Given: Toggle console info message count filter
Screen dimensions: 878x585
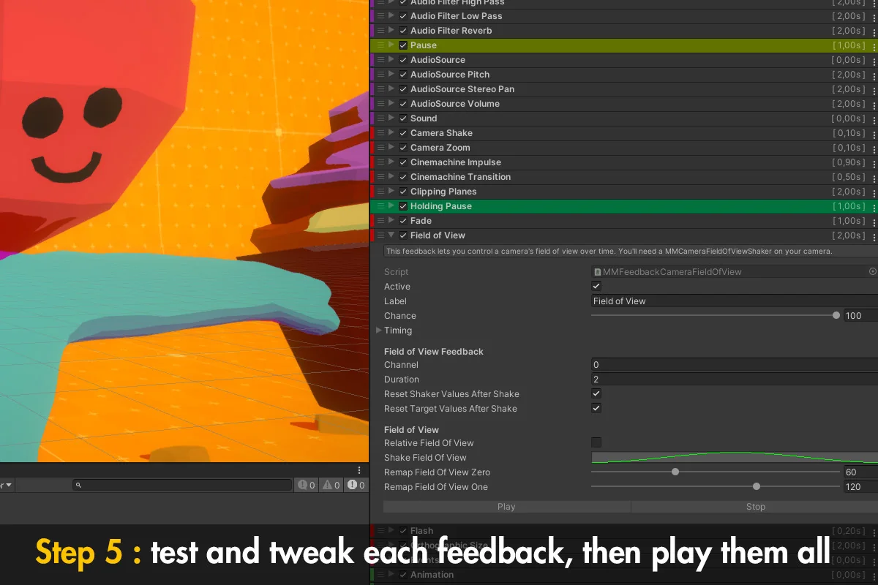Looking at the screenshot, I should click(x=306, y=485).
